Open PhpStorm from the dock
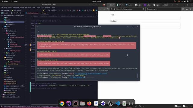Screen dimensions: 193x108 (69, 103)
